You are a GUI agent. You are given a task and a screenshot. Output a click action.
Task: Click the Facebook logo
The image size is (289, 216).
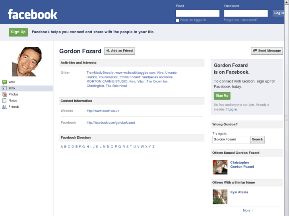pos(33,14)
